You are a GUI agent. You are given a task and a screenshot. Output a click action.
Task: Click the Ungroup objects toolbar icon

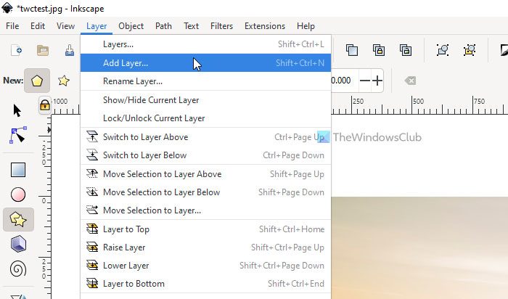(x=470, y=50)
